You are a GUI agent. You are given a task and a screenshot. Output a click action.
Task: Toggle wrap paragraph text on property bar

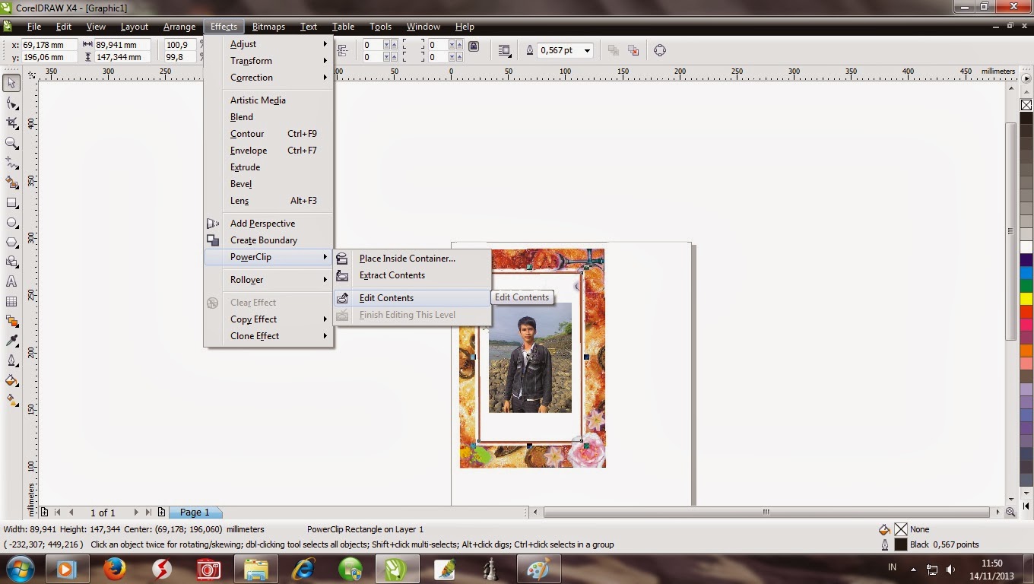[504, 50]
